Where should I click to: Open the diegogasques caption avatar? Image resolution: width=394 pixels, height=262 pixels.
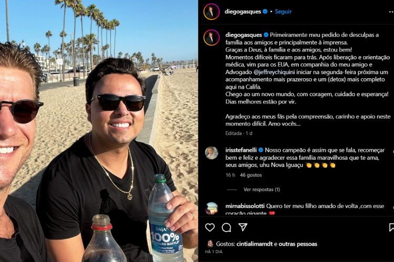[212, 37]
